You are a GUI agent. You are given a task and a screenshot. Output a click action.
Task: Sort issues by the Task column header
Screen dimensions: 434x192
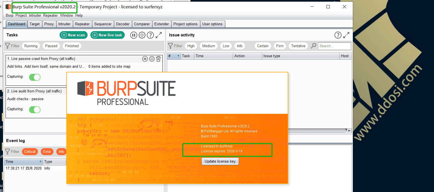pyautogui.click(x=187, y=56)
